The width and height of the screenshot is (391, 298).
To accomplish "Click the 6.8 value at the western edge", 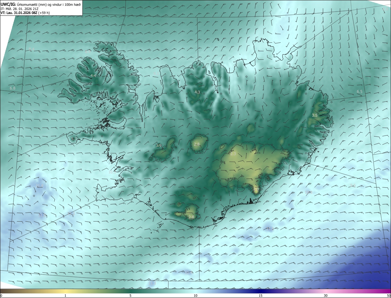I will 13,88.
